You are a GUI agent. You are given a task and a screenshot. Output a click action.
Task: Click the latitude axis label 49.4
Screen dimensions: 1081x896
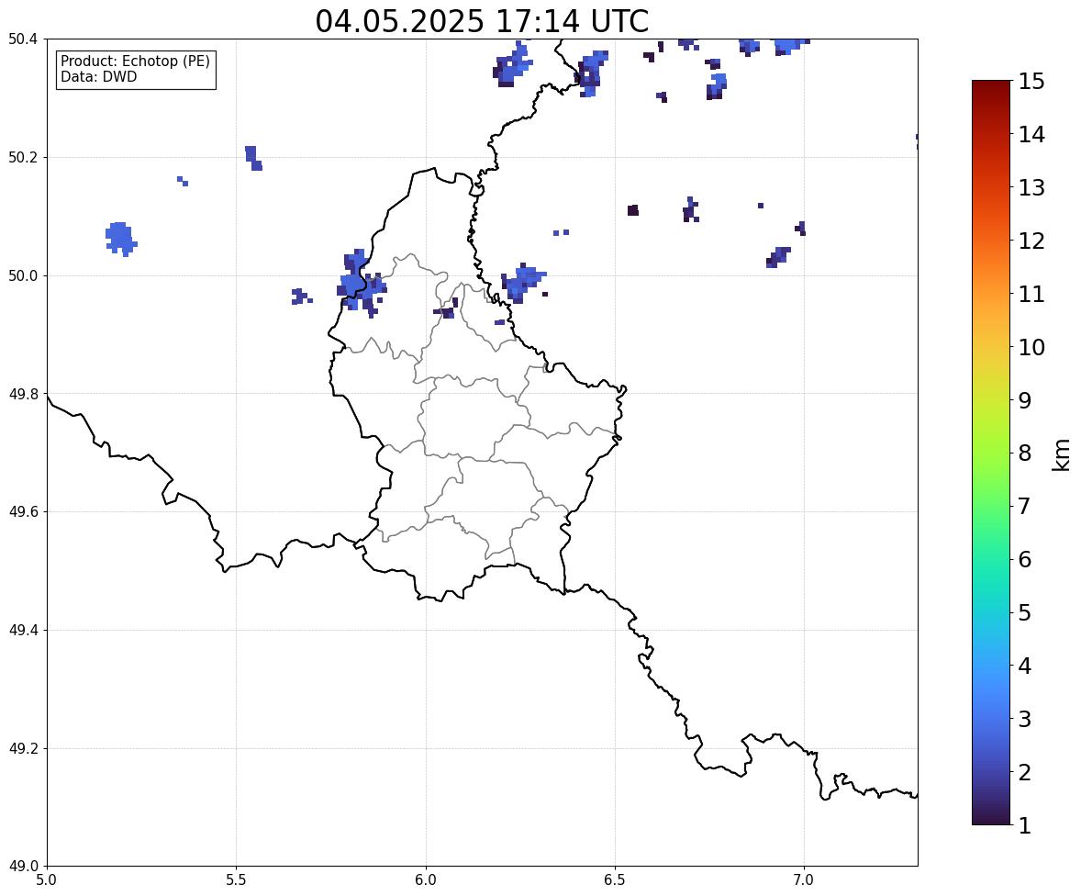[22, 631]
